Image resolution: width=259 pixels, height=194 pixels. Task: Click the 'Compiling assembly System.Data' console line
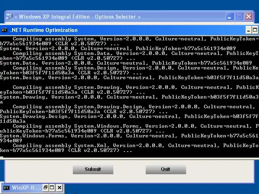[x=129, y=53]
